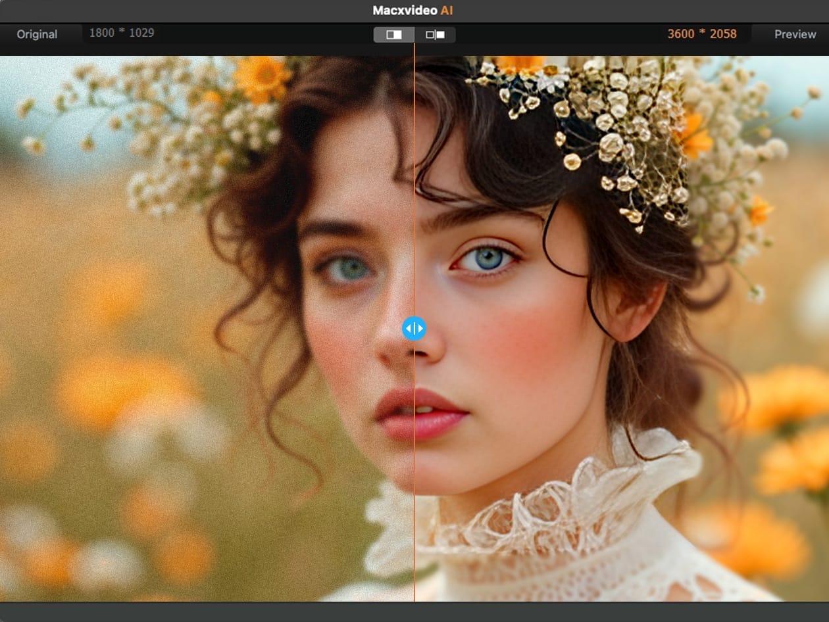Click the yellow daisy in original image hair
The height and width of the screenshot is (622, 829).
(262, 78)
